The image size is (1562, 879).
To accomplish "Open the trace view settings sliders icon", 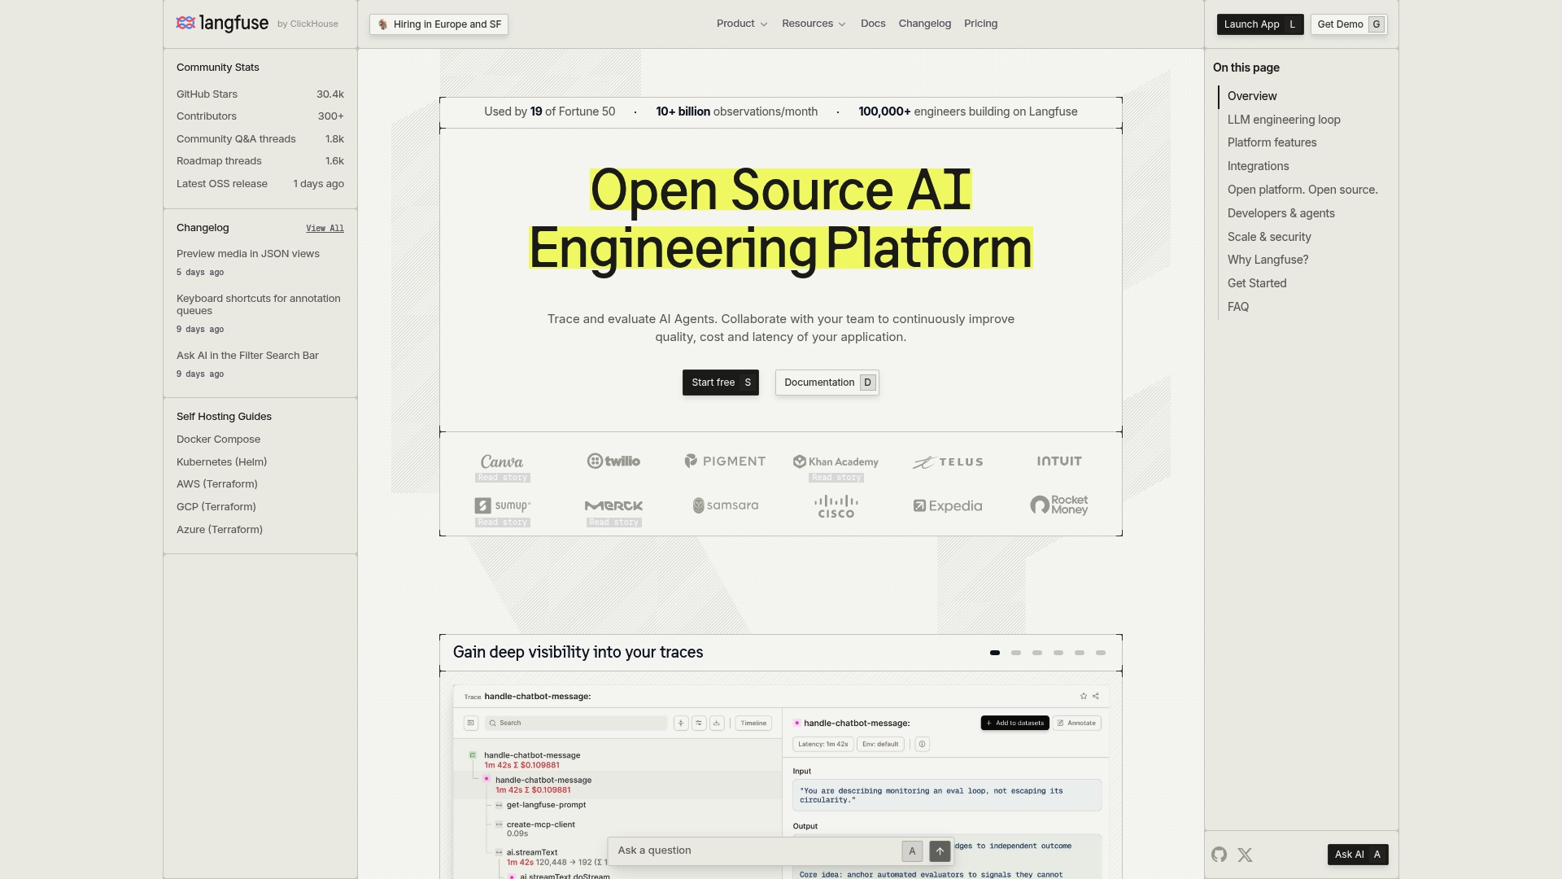I will click(x=699, y=723).
